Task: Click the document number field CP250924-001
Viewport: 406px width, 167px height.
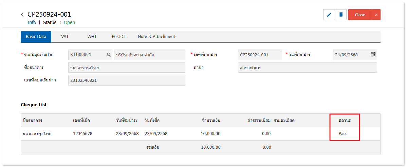Action: (x=260, y=55)
